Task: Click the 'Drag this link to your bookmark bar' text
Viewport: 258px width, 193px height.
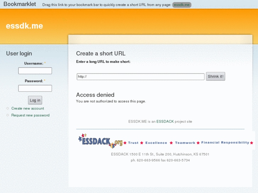Action: [107, 5]
